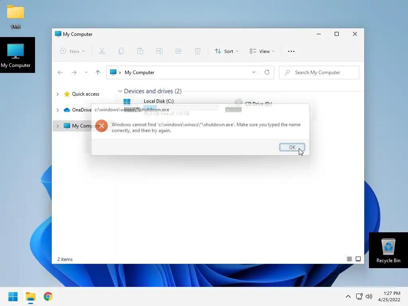Click the Paste clipboard icon
This screenshot has width=408, height=306.
pos(140,51)
